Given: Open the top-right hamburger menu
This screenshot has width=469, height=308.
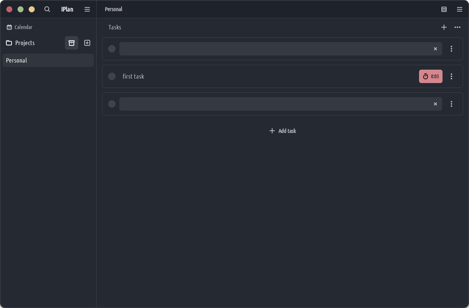Looking at the screenshot, I should point(460,9).
